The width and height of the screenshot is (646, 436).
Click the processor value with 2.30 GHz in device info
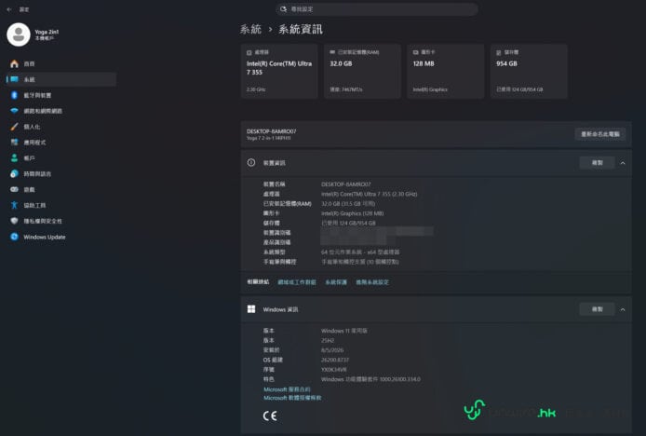click(x=369, y=194)
